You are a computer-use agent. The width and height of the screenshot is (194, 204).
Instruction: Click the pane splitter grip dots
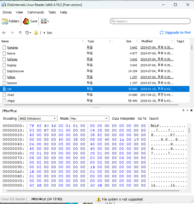[x=96, y=108]
